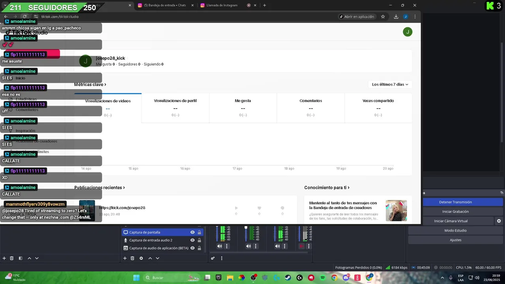This screenshot has width=505, height=284.
Task: Open virtual camera settings gear
Action: (x=499, y=221)
